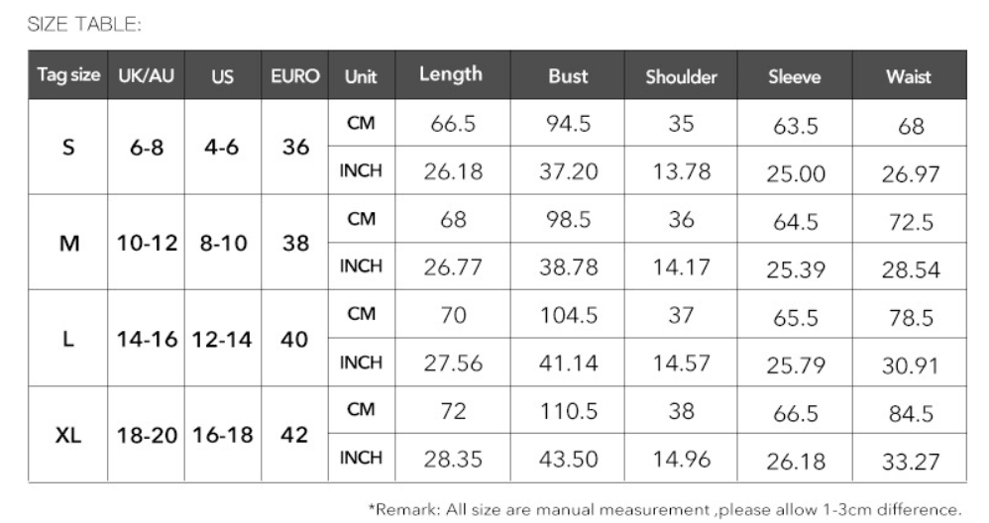
Task: Click the Sleeve column header
Action: pyautogui.click(x=795, y=75)
